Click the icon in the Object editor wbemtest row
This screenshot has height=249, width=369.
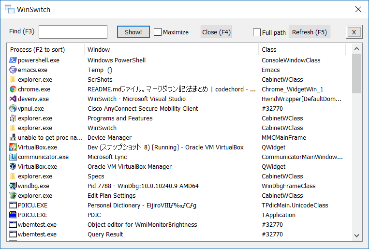[x=13, y=224]
